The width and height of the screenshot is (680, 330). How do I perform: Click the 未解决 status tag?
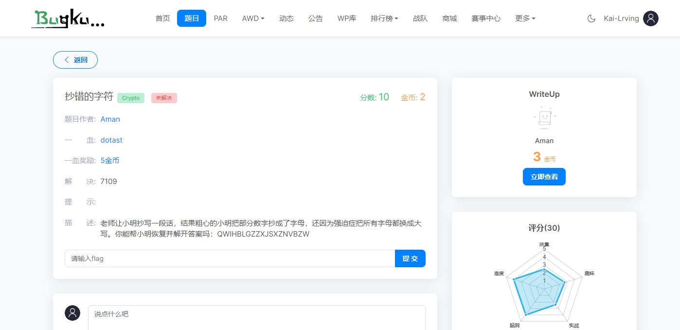pos(164,98)
